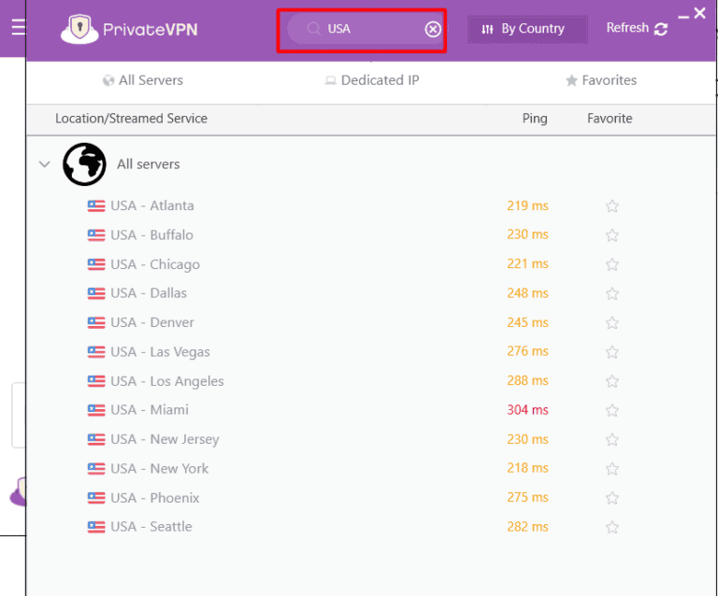Screen dimensions: 718x596
Task: Click the globe icon beside All servers
Action: pos(84,164)
